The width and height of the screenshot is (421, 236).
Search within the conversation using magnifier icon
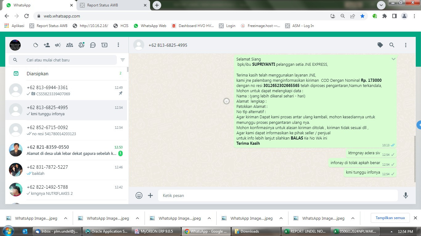392,45
